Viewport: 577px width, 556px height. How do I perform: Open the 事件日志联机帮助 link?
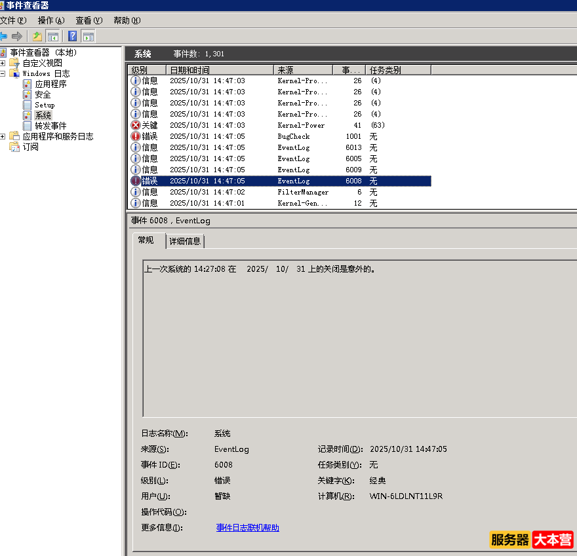(247, 527)
